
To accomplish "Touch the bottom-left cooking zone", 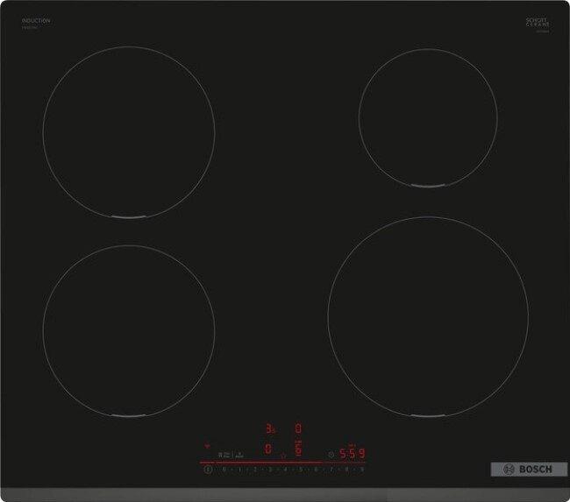I will (x=129, y=330).
